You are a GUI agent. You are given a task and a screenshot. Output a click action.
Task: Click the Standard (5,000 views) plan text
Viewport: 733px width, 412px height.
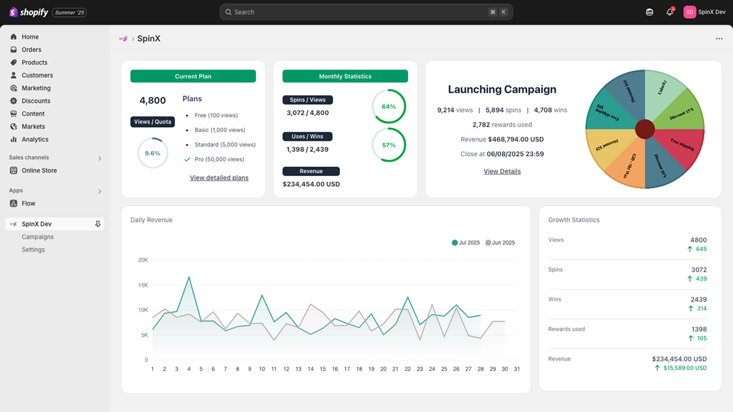pos(225,145)
